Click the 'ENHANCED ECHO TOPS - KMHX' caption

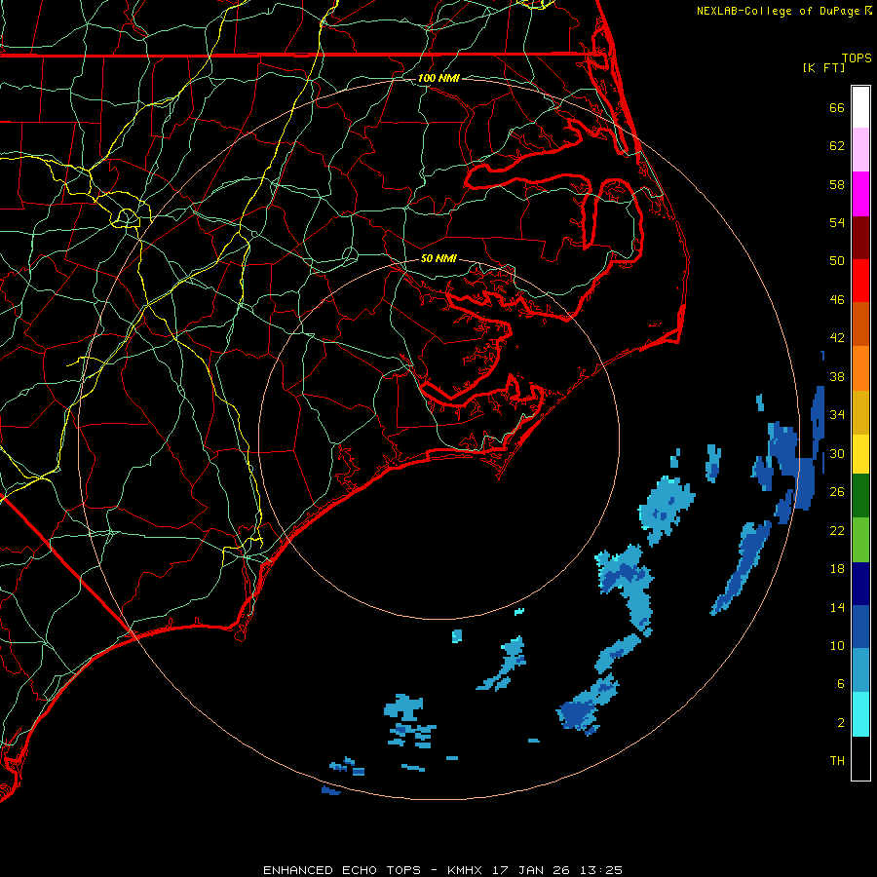(x=374, y=870)
